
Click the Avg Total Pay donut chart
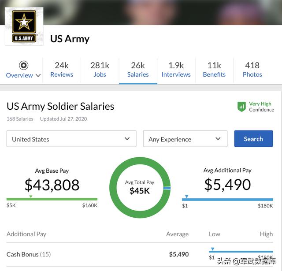pos(140,188)
